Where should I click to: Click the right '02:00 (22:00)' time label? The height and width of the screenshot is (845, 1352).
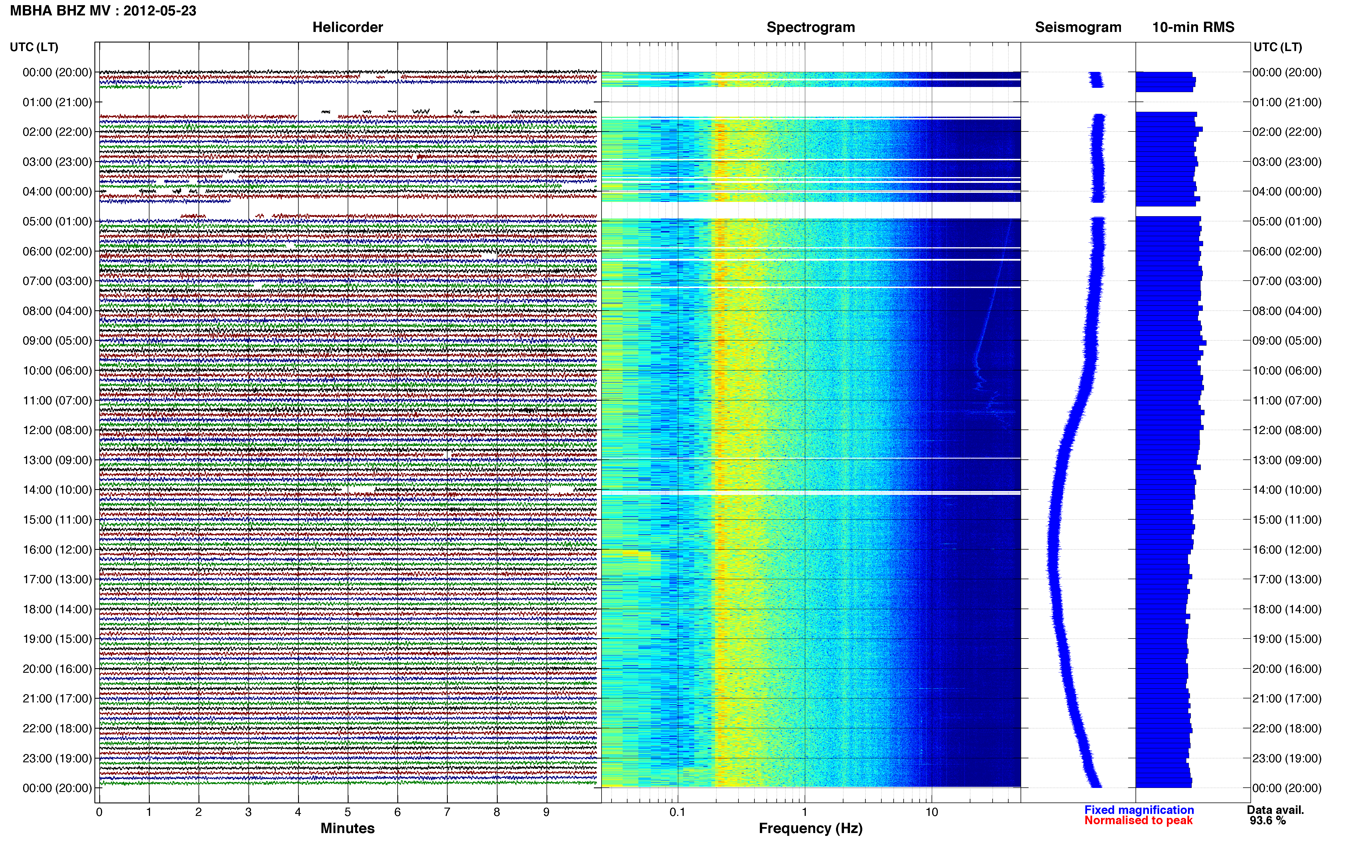click(x=1287, y=132)
